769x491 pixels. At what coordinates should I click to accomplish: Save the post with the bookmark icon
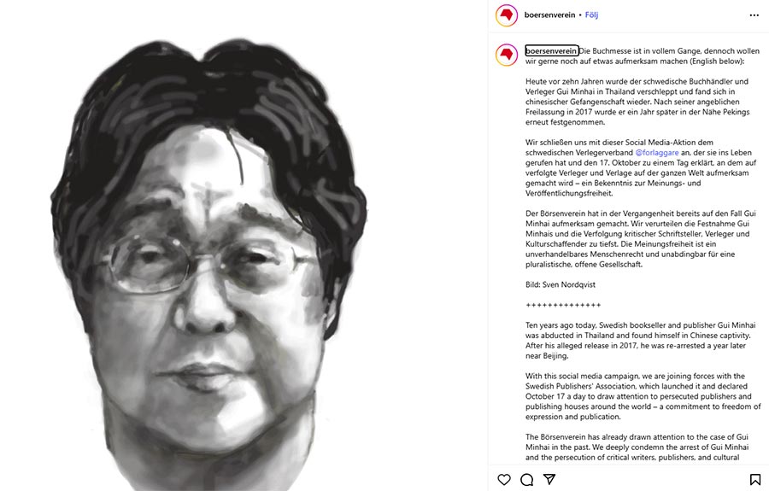(x=755, y=479)
